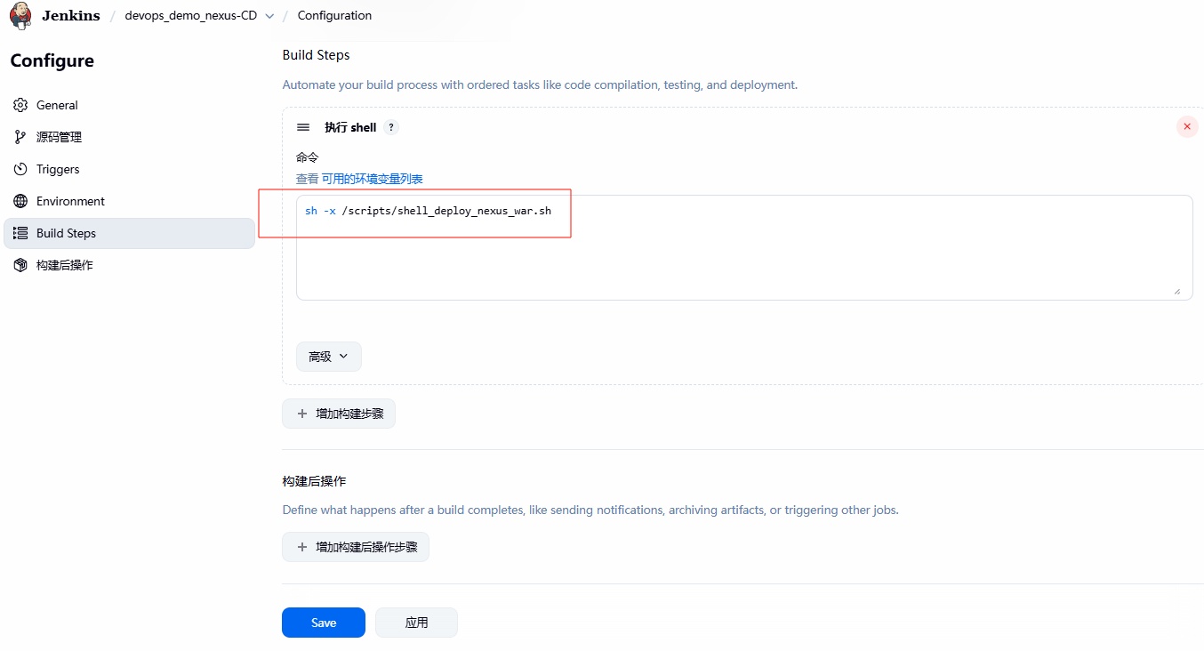Click inside the shell command text area
The width and height of the screenshot is (1204, 651).
[x=743, y=258]
